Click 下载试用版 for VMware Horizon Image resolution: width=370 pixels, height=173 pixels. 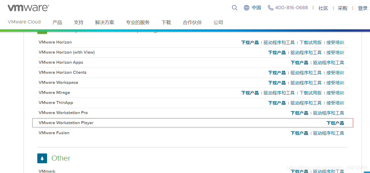pos(311,42)
